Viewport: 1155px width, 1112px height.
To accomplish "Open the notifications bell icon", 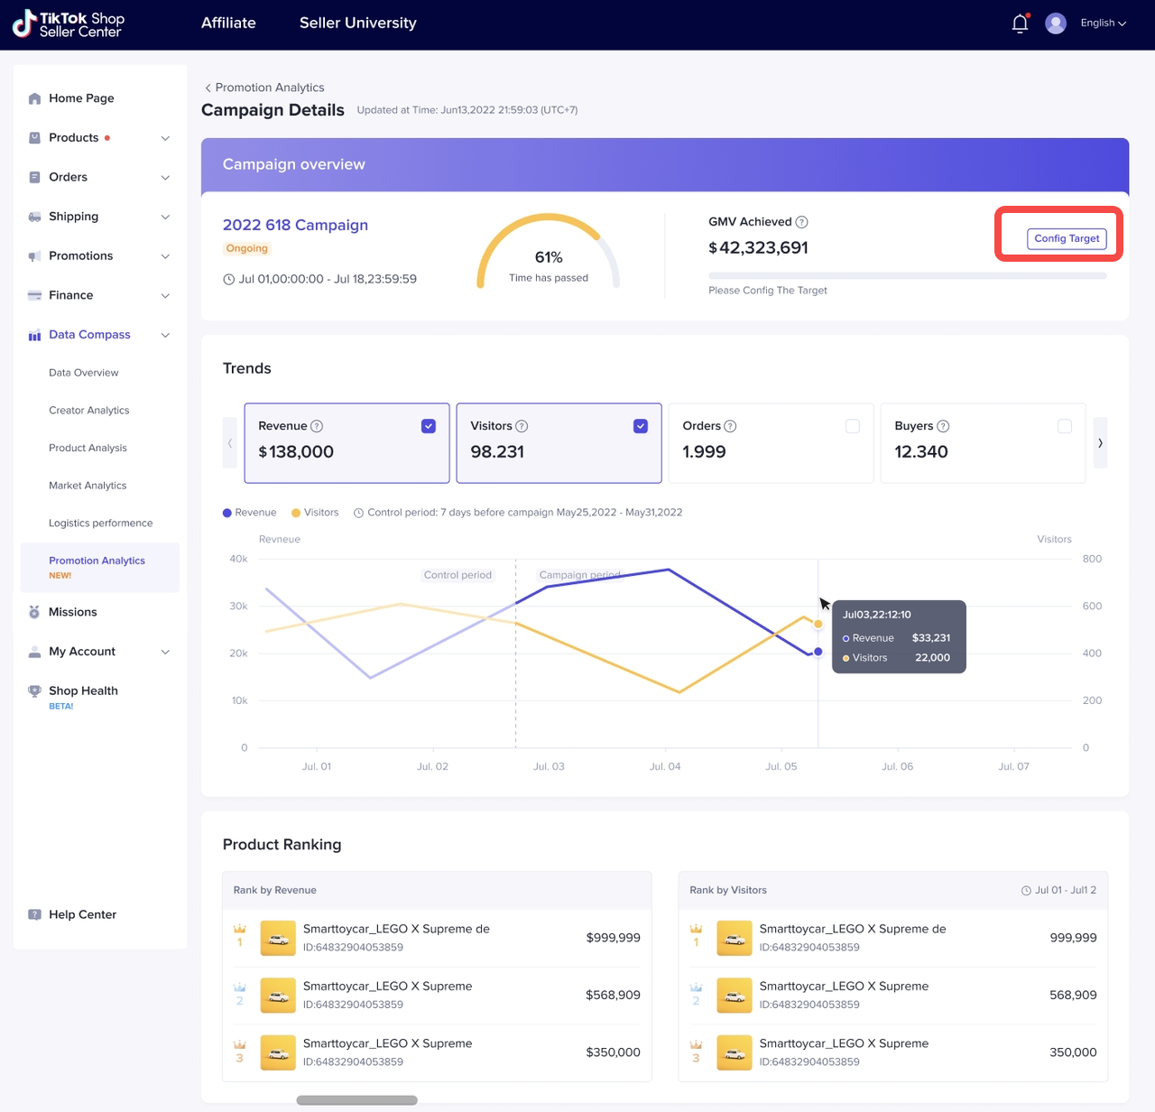I will tap(1020, 23).
